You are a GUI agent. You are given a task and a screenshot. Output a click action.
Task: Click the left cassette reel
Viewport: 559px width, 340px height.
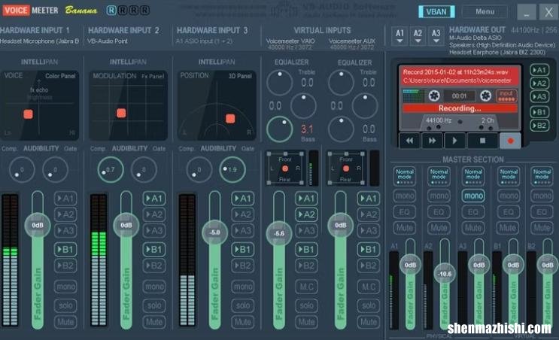434,96
